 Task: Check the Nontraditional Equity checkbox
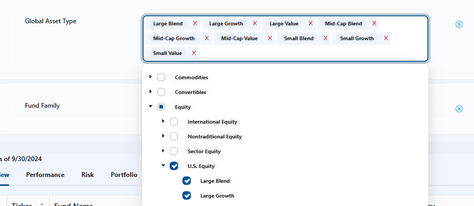[174, 136]
